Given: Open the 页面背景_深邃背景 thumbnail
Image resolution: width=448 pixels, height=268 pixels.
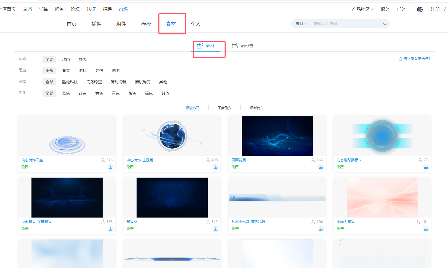Looking at the screenshot, I should [67, 198].
